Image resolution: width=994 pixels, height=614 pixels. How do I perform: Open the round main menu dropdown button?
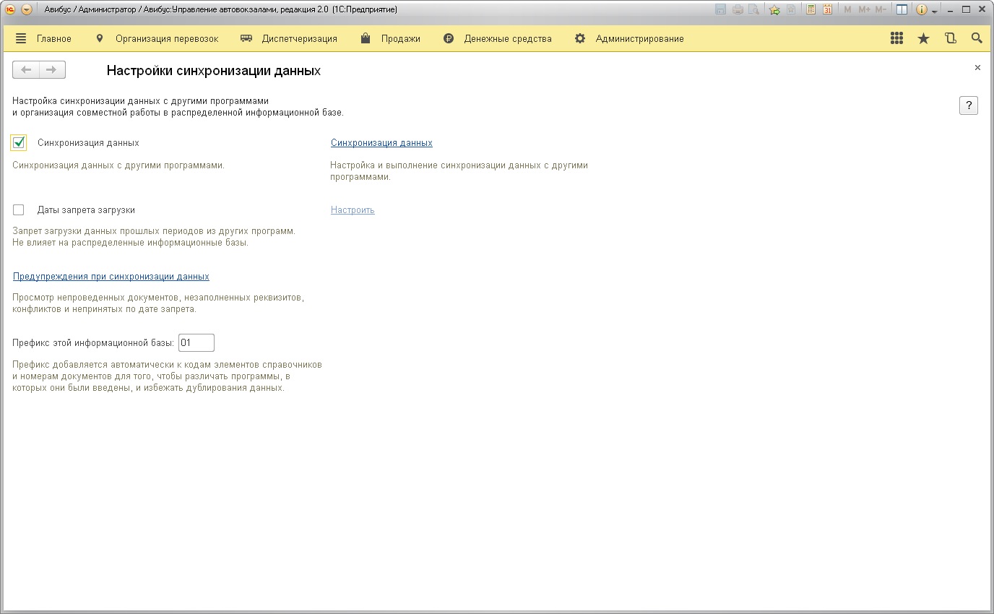(27, 10)
